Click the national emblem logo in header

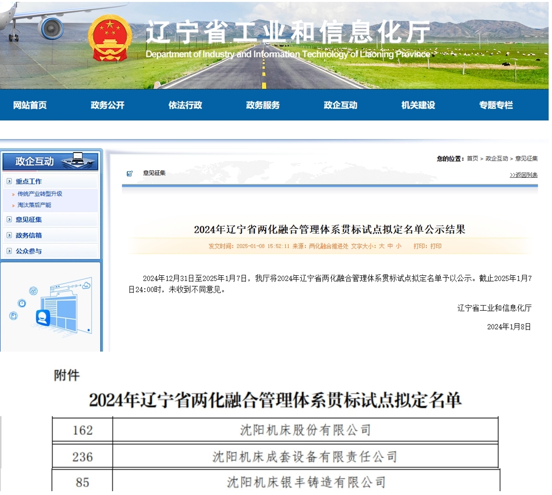tap(109, 39)
